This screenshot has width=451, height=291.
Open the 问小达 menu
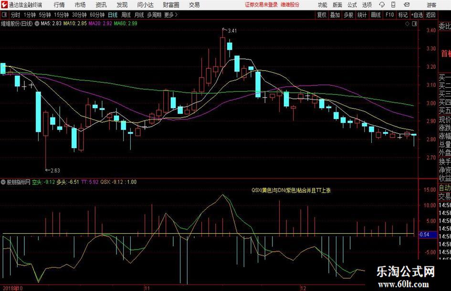point(145,5)
